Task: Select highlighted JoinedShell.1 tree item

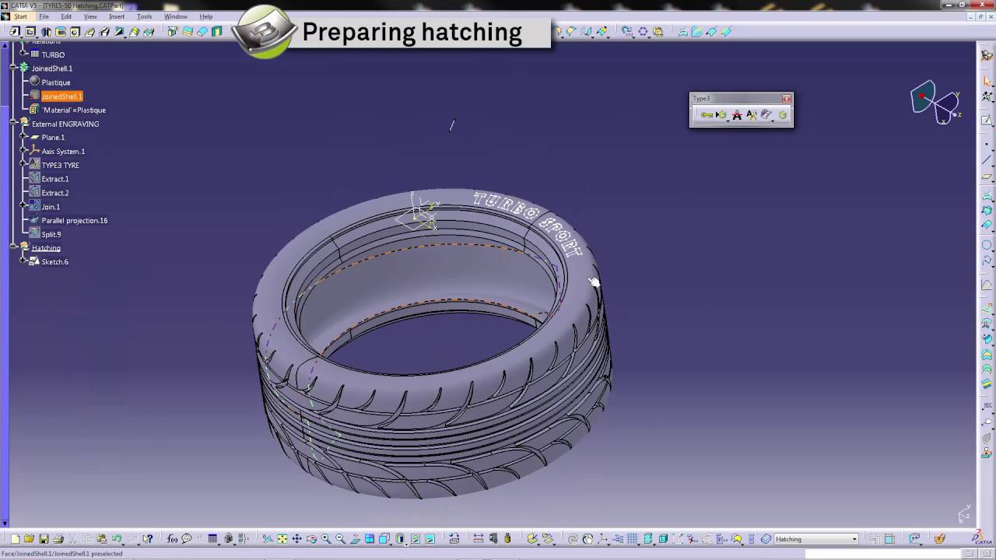Action: click(61, 96)
